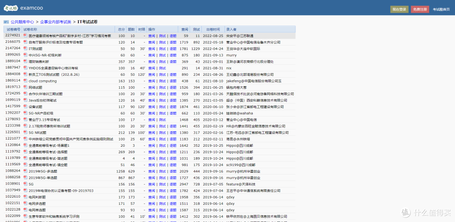This screenshot has height=222, width=455.
Task: Click the document icon beside 全通售前等级考试-简述题
Action: pos(25,158)
